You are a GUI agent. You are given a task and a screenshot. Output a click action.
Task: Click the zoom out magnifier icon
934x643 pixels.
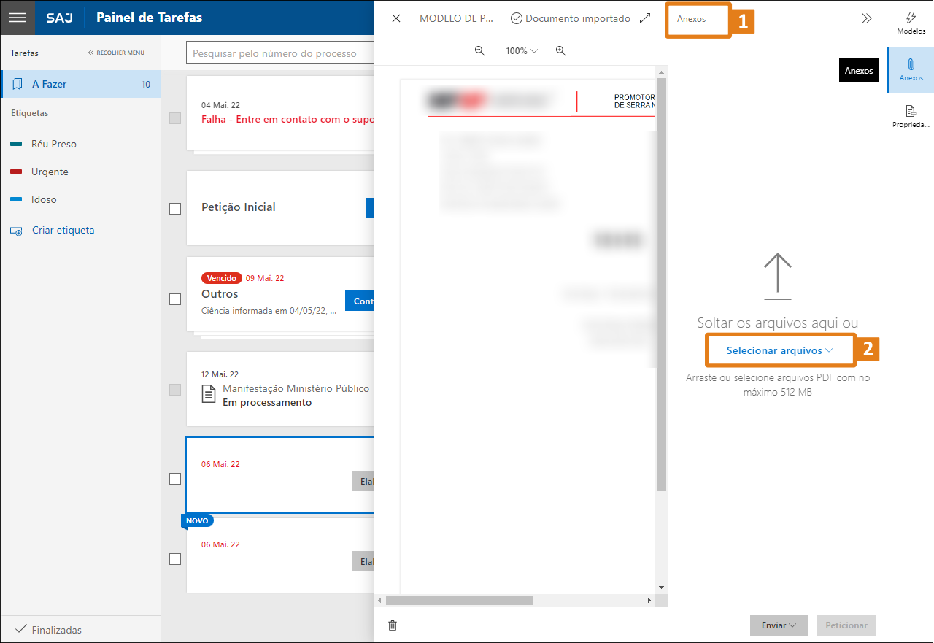(480, 51)
